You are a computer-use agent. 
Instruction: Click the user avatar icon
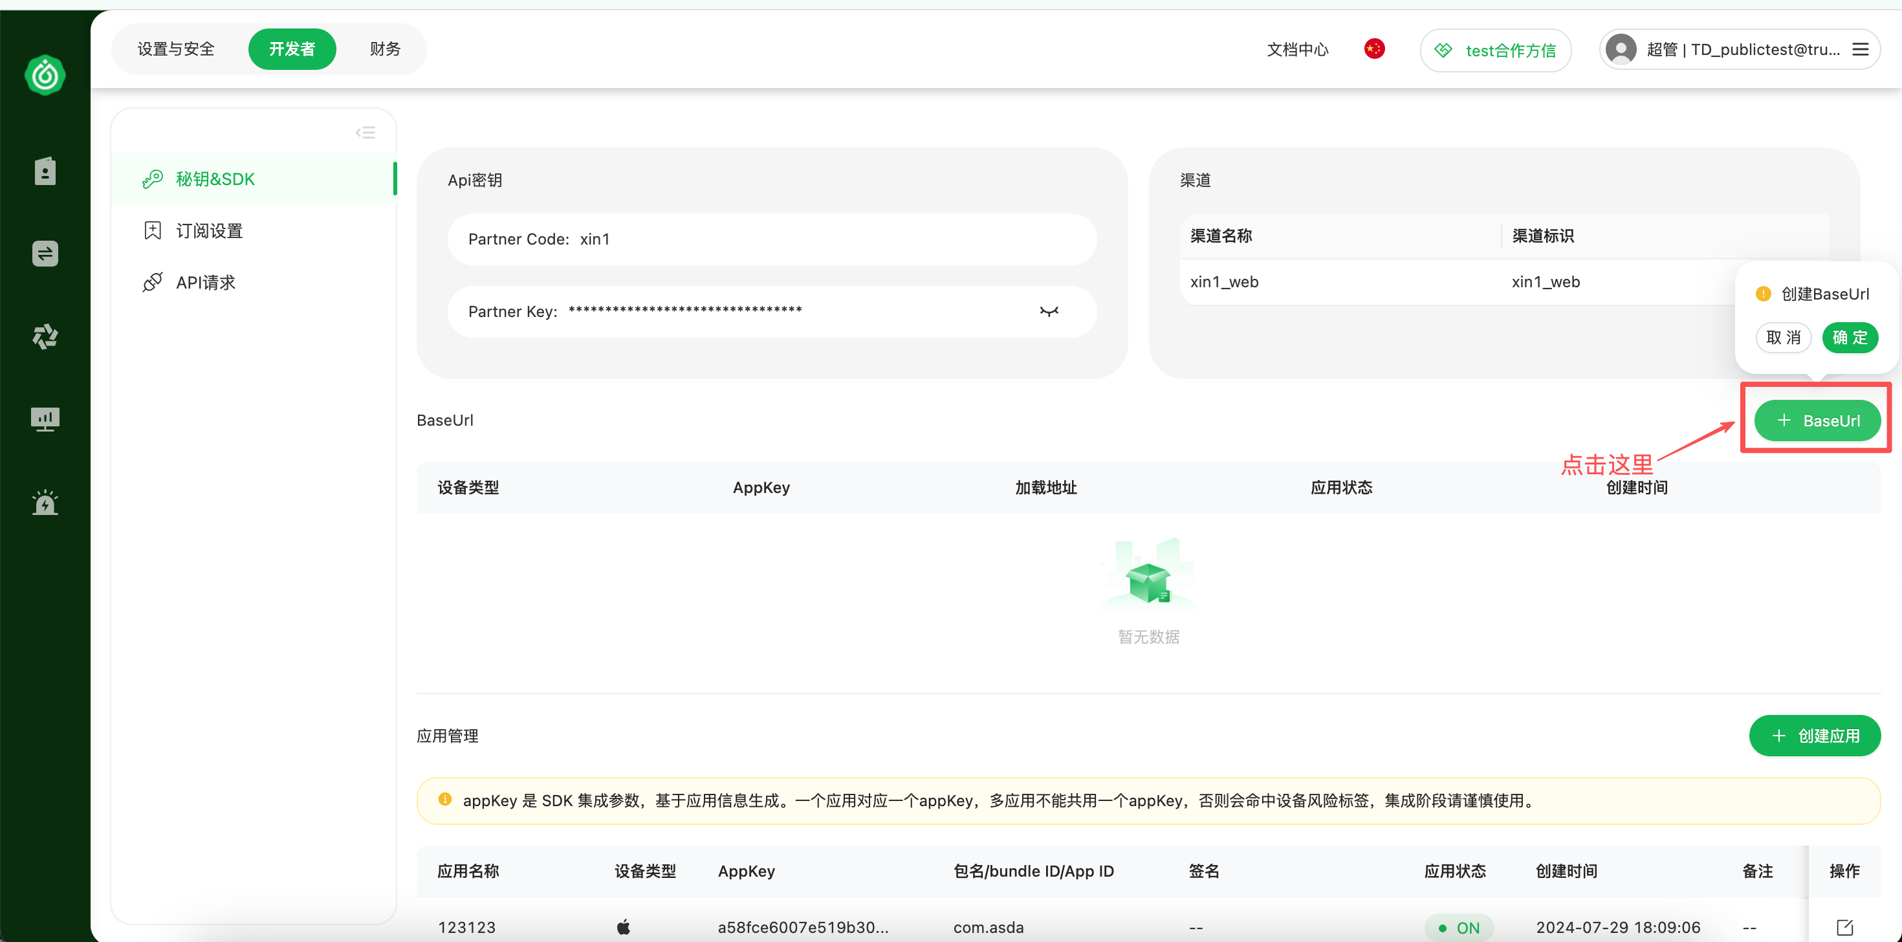(x=1621, y=49)
